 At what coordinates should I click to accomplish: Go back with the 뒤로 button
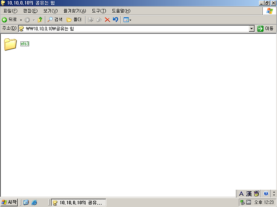(9, 20)
